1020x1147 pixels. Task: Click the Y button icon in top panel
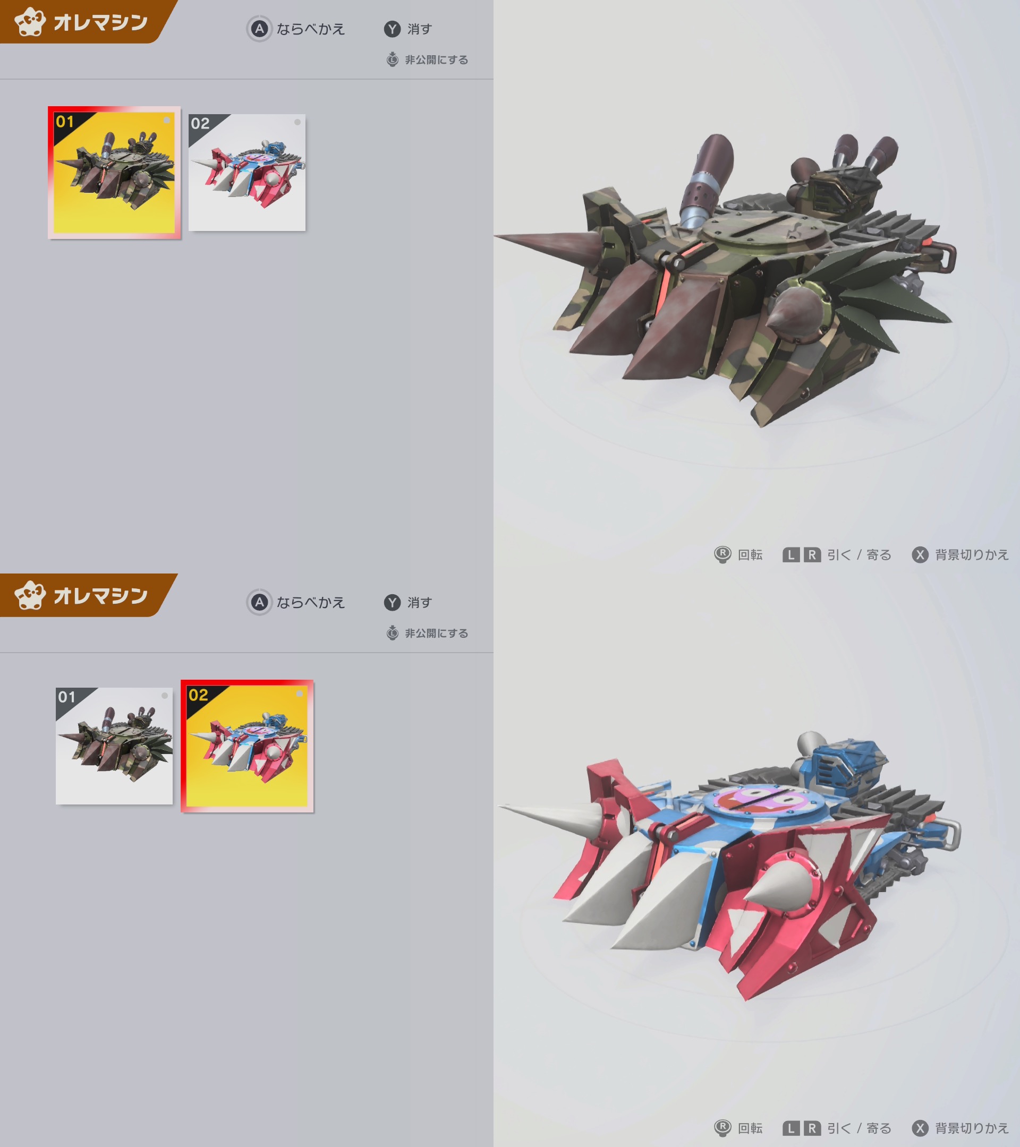point(392,29)
